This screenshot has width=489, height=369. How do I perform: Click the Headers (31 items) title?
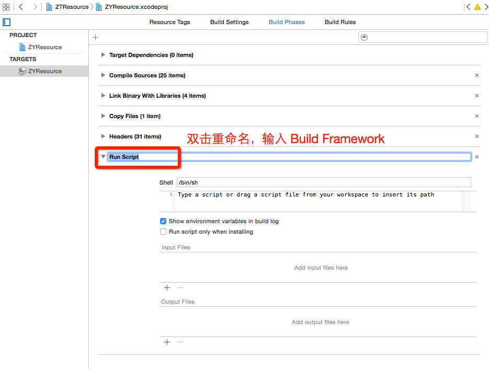135,136
